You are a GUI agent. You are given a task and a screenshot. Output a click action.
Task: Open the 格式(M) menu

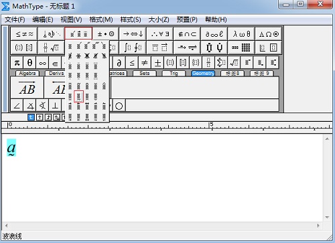click(x=101, y=19)
